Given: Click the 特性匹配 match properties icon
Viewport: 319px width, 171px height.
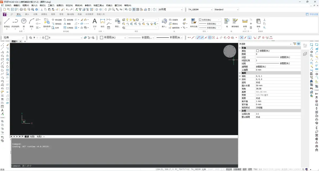Looking at the screenshot, I should [193, 23].
